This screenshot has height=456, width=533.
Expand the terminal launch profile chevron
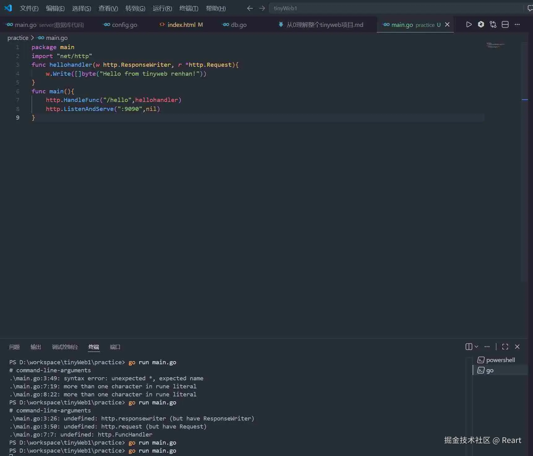476,347
